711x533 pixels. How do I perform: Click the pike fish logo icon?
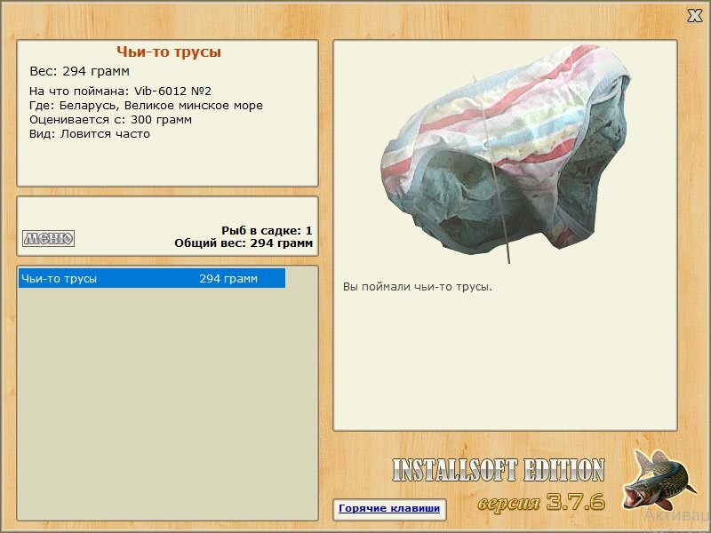coord(659,480)
